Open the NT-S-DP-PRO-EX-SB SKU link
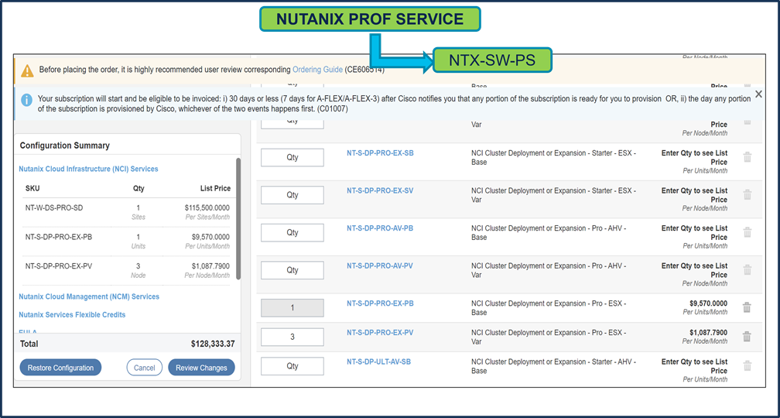This screenshot has width=780, height=418. (x=380, y=153)
